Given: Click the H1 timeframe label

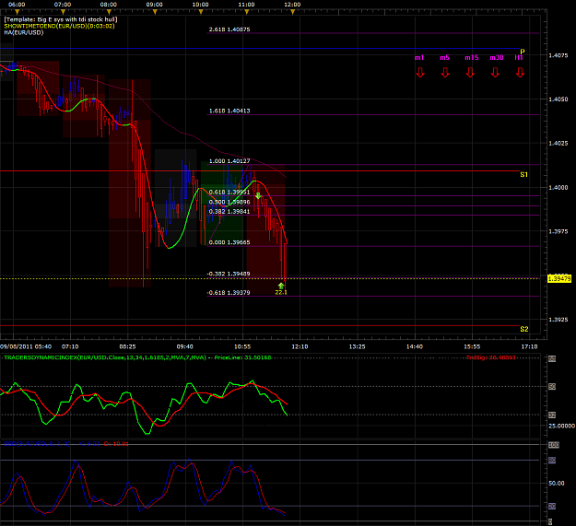Looking at the screenshot, I should click(519, 58).
